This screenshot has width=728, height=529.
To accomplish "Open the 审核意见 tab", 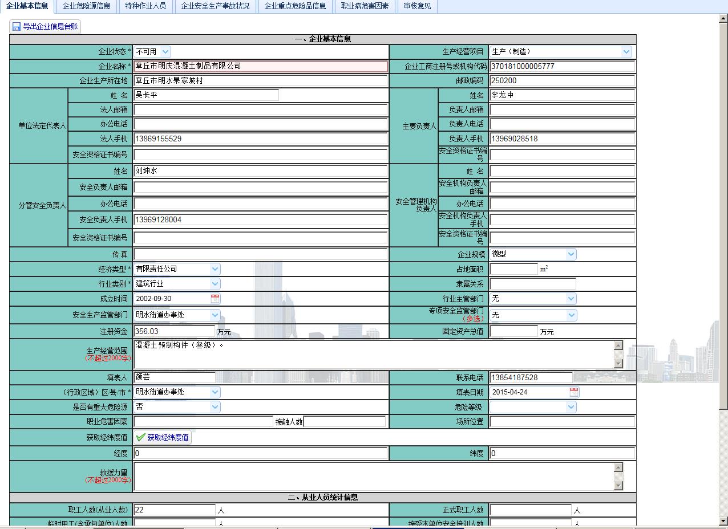I will (417, 6).
